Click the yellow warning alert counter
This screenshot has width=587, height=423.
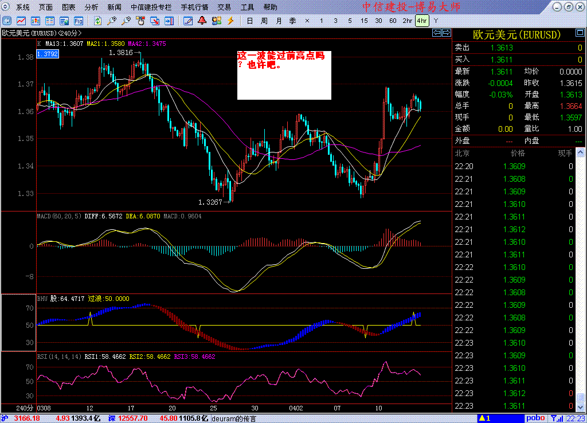click(485, 418)
